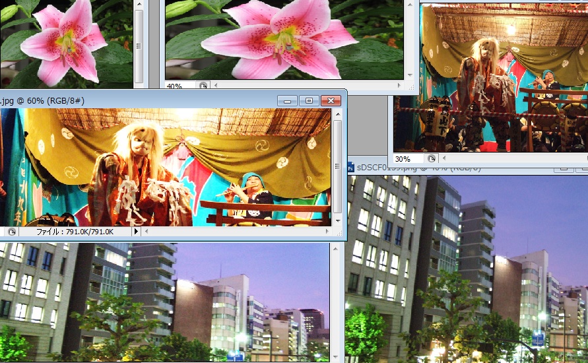Minimize the 60% jpg document window
Viewport: 588px width, 363px height.
pos(287,100)
